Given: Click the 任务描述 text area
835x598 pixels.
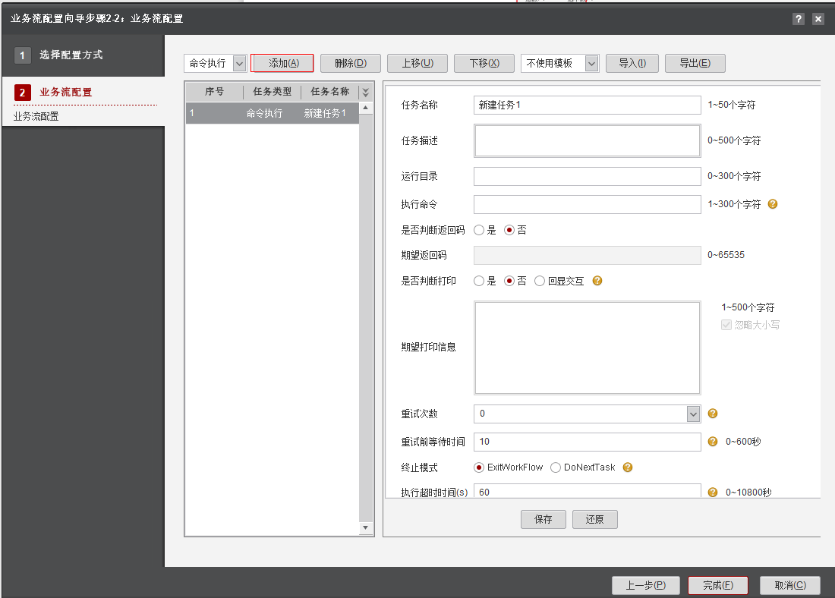Looking at the screenshot, I should pos(587,140).
